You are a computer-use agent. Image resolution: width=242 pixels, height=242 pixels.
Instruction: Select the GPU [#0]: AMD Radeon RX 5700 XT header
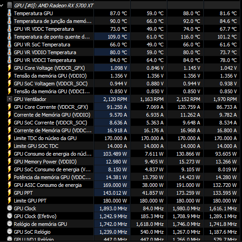pyautogui.click(x=54, y=6)
